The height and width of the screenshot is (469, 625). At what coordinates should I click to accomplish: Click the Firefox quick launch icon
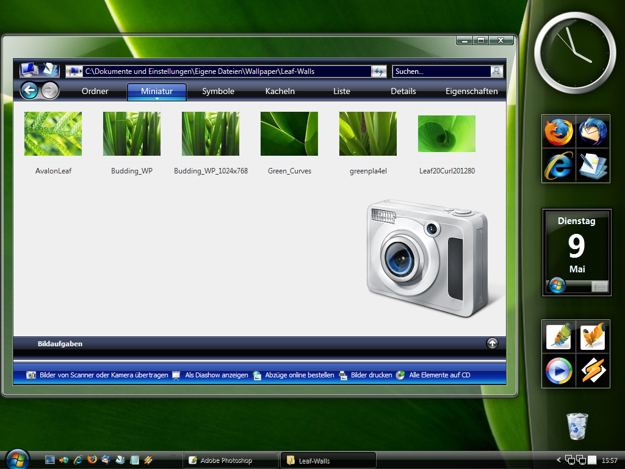(92, 460)
